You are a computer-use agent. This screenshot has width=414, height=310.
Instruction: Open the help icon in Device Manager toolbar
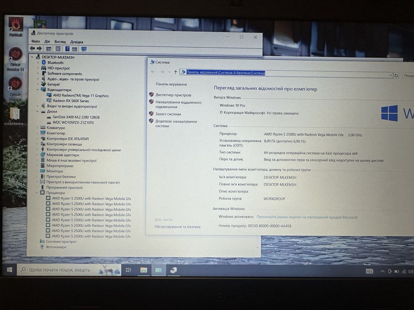tap(67, 49)
